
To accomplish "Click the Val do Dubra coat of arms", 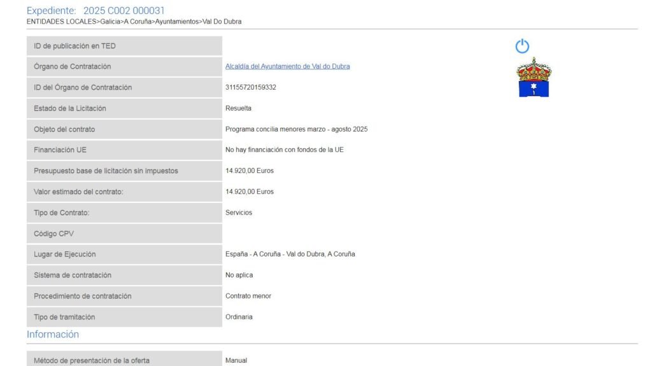I will (x=534, y=78).
